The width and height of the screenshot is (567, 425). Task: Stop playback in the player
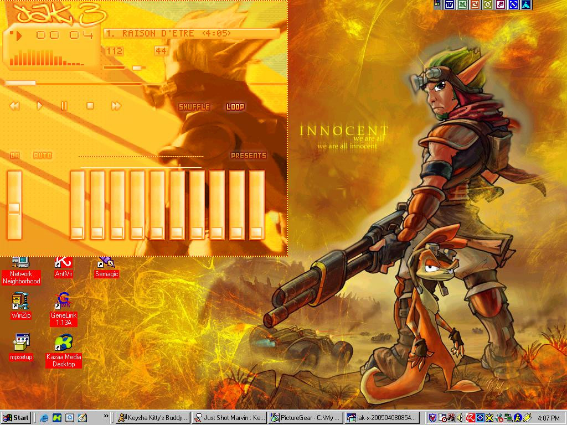[x=90, y=106]
